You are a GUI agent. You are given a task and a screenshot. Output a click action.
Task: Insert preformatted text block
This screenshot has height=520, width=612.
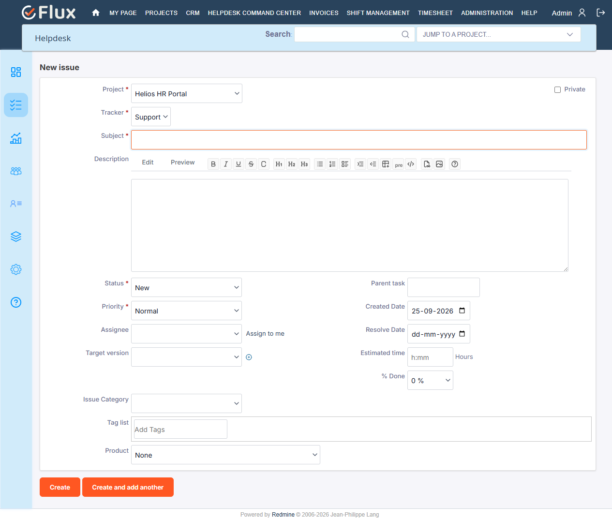pyautogui.click(x=398, y=164)
